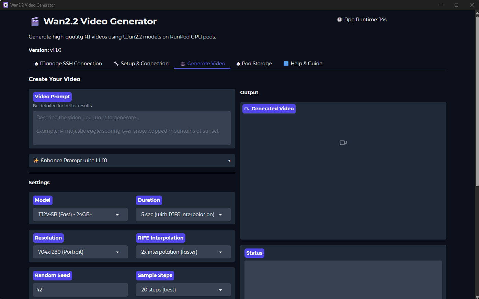Click the wrench icon on the Setup & Connection tab
479x299 pixels.
coord(116,64)
